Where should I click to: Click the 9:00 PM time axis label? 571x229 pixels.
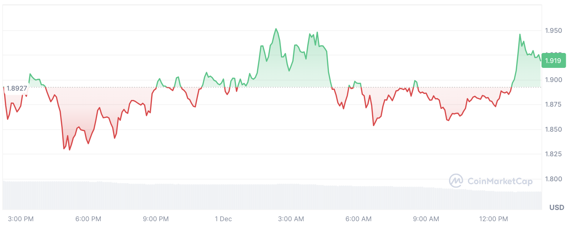click(x=156, y=219)
